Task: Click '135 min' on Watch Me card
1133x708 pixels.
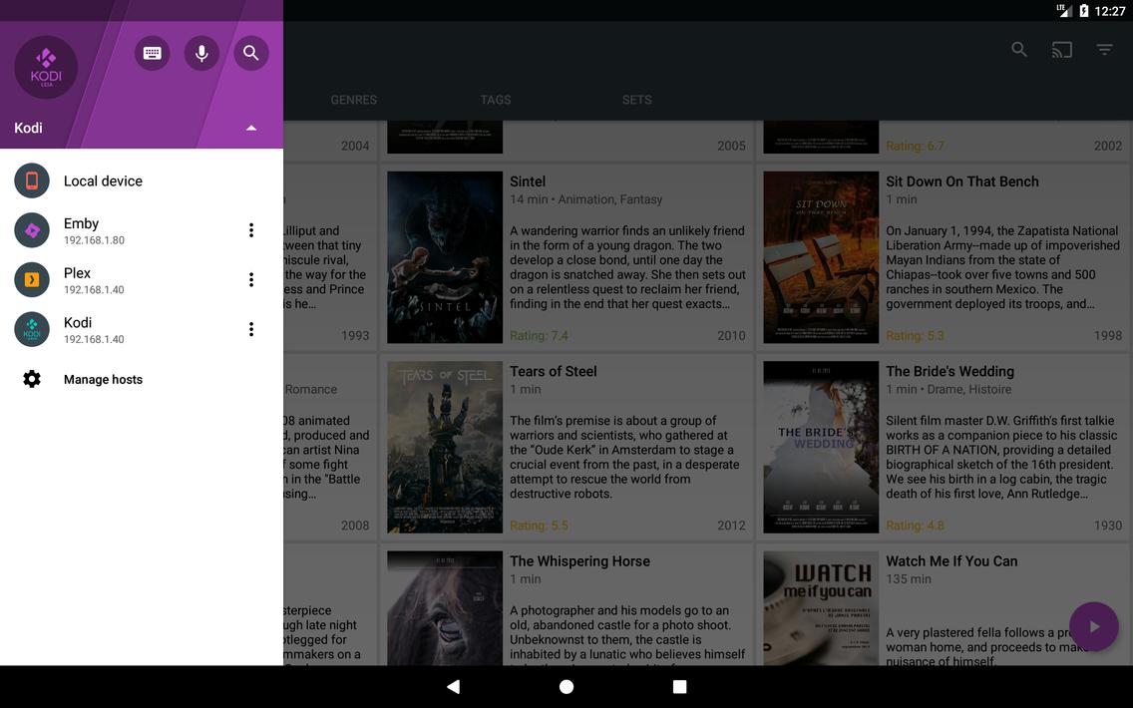Action: [x=909, y=579]
